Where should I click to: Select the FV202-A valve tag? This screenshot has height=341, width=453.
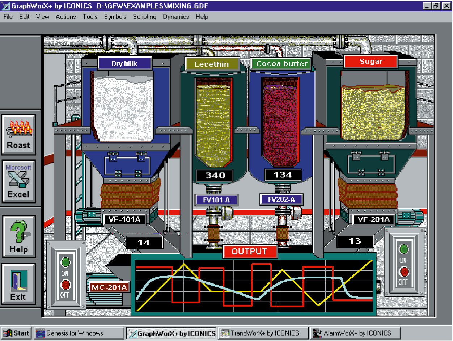pyautogui.click(x=281, y=199)
